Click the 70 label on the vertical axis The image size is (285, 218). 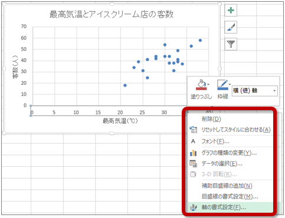coord(24,27)
